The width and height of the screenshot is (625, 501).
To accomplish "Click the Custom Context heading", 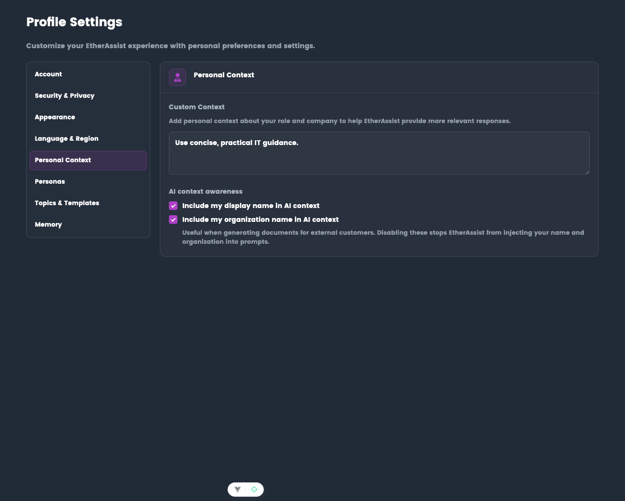I will click(197, 107).
